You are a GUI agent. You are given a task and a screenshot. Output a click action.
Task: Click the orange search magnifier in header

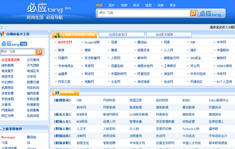pos(193,13)
